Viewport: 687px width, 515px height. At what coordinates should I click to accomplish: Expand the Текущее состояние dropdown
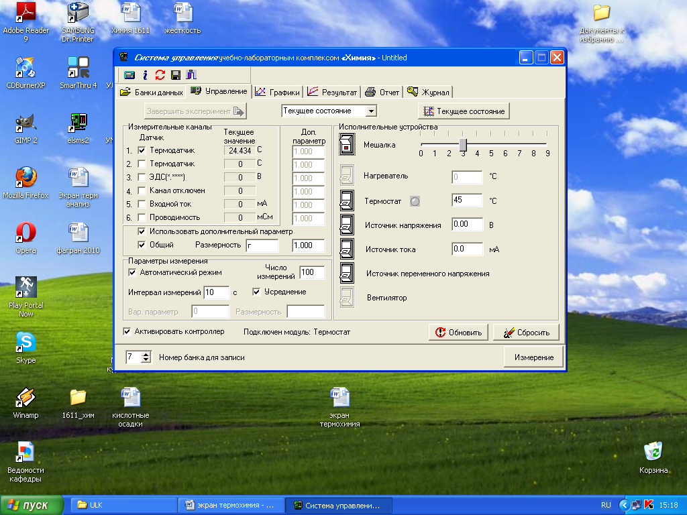[x=371, y=111]
